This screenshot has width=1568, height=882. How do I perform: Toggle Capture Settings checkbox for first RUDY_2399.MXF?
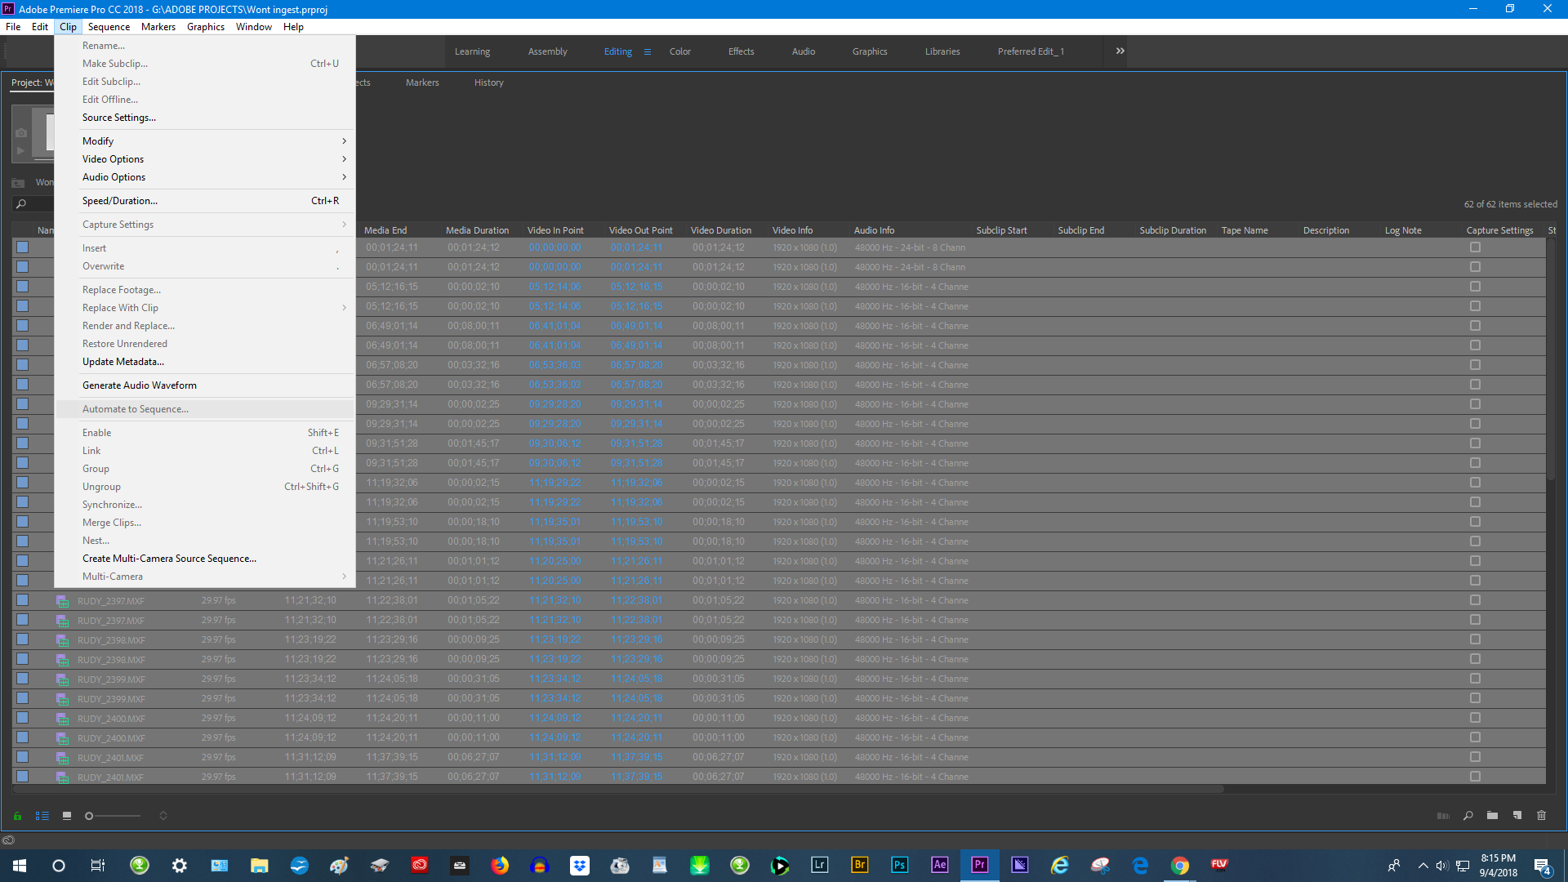pyautogui.click(x=1475, y=679)
